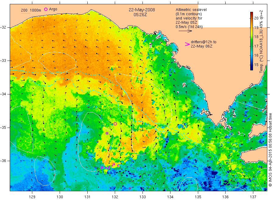Select the Argo float marker at 132E just north of 35S
The image size is (274, 201).
tap(115, 124)
